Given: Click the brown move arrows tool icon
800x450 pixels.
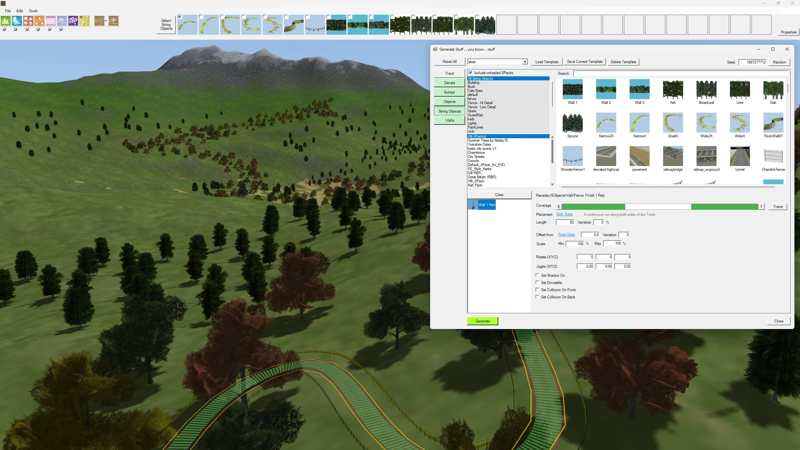Looking at the screenshot, I should [113, 21].
